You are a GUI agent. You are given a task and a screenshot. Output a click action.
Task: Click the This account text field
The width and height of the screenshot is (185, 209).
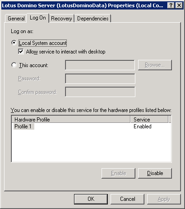pos(100,65)
